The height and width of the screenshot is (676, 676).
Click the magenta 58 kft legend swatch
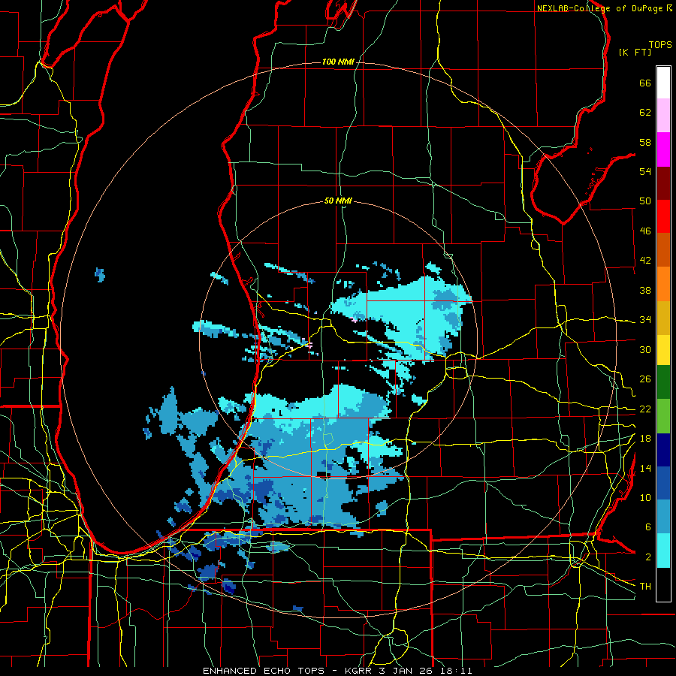pyautogui.click(x=663, y=149)
